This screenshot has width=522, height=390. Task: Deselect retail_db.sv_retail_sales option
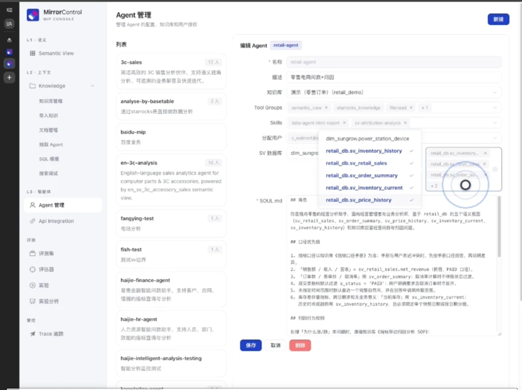[370, 163]
